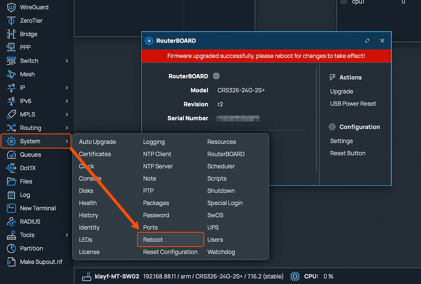Choose RouterBOARD in System menu
This screenshot has width=421, height=284.
coord(226,154)
